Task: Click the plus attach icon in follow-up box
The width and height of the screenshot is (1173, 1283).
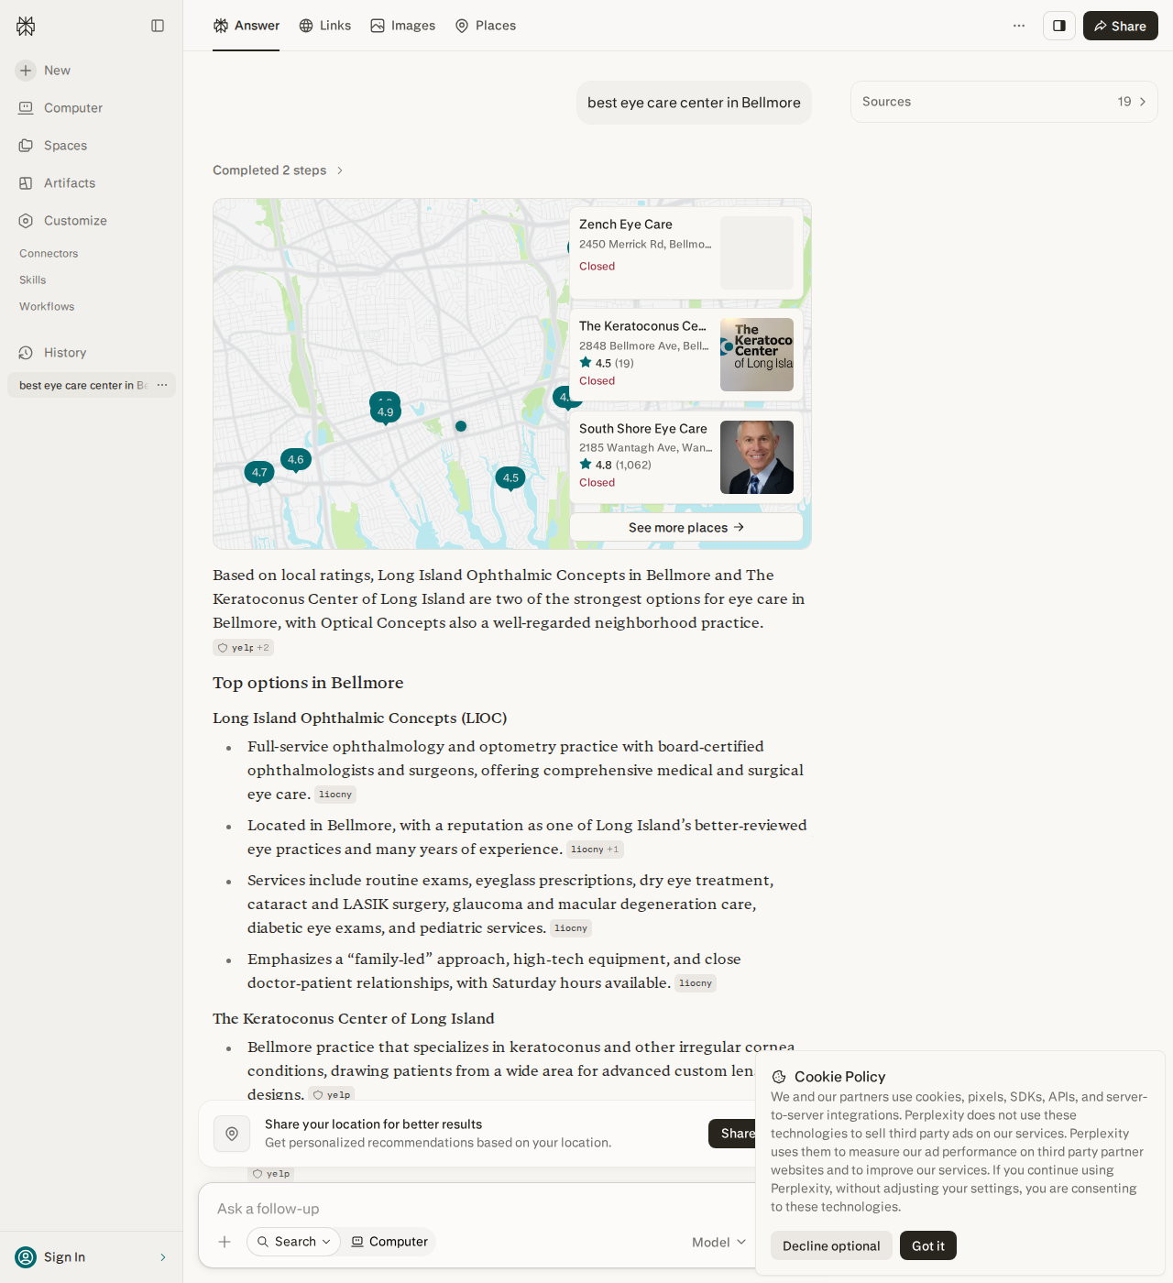Action: [225, 1242]
